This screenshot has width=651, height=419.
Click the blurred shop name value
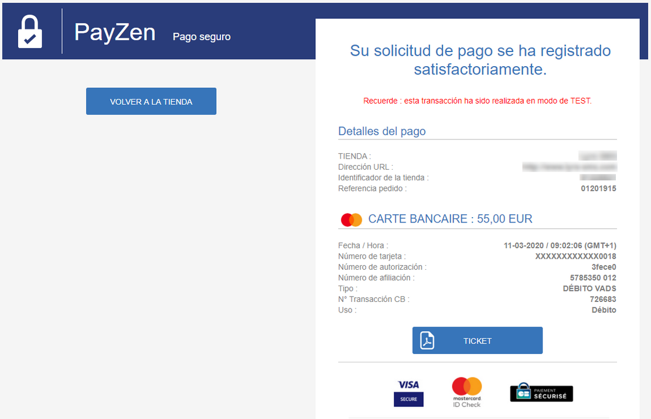pos(598,156)
